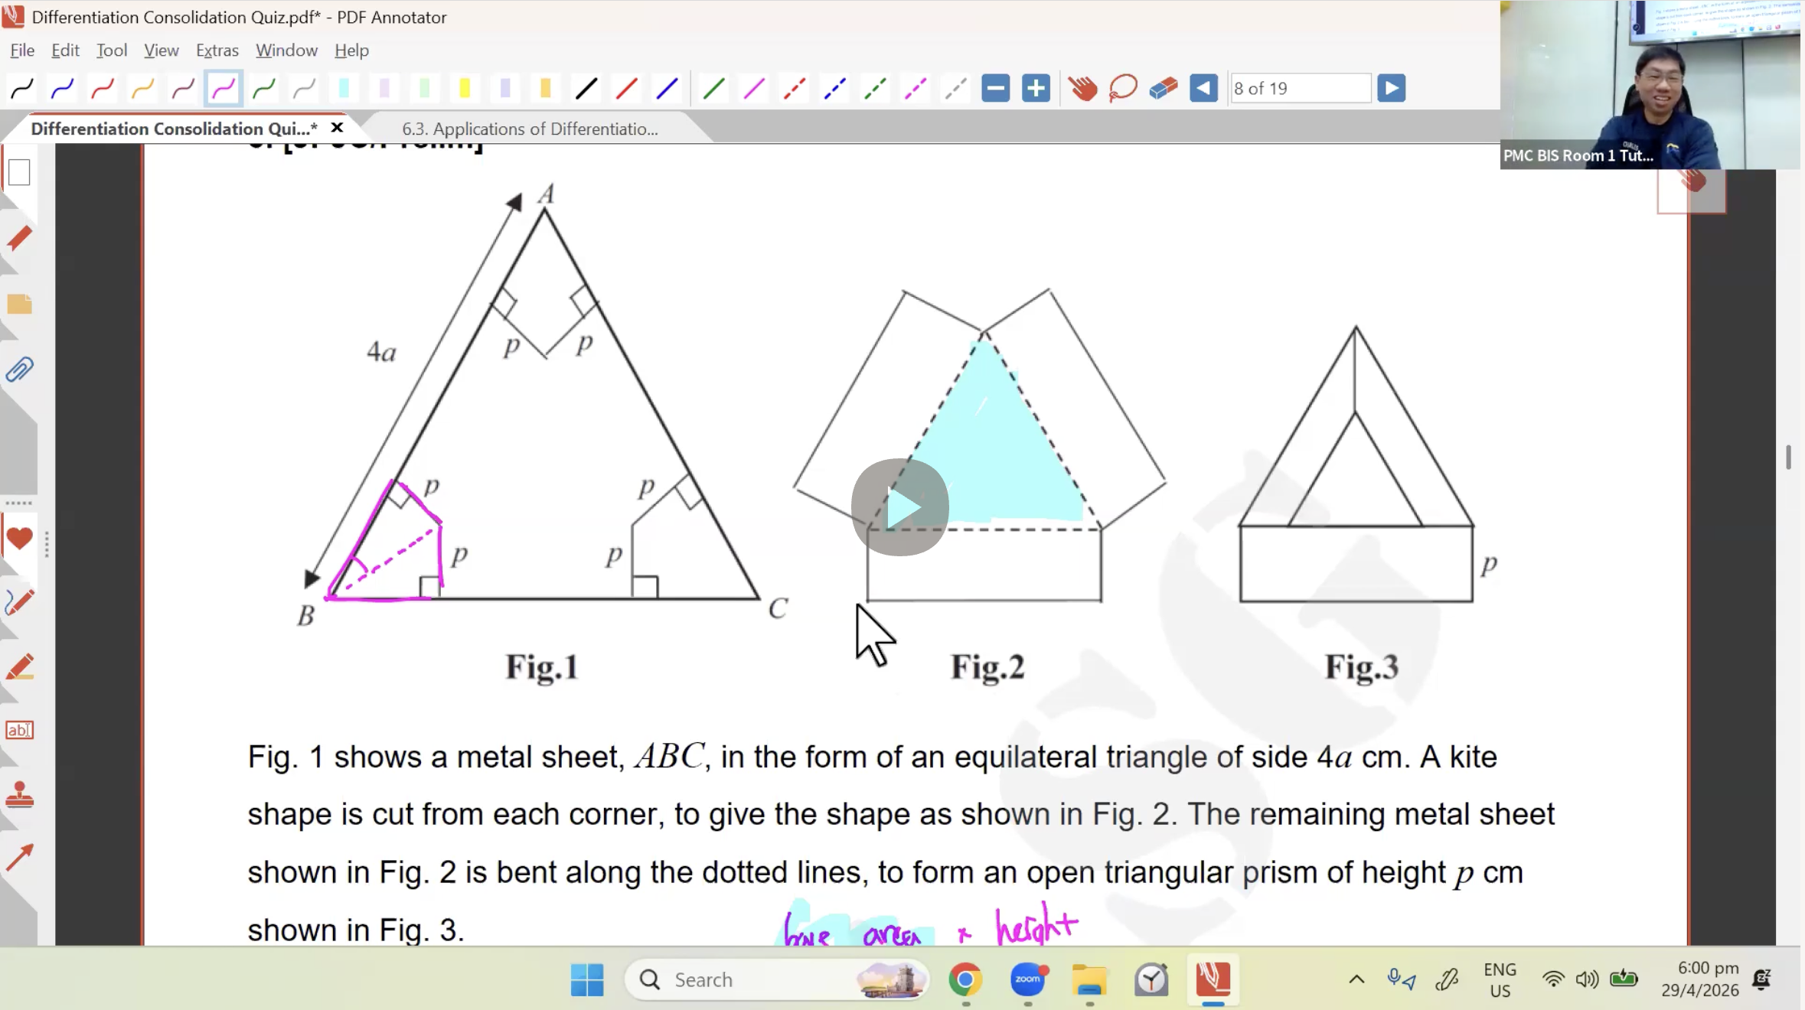Click the minus zoom out button
Viewport: 1805px width, 1010px height.
(x=996, y=88)
